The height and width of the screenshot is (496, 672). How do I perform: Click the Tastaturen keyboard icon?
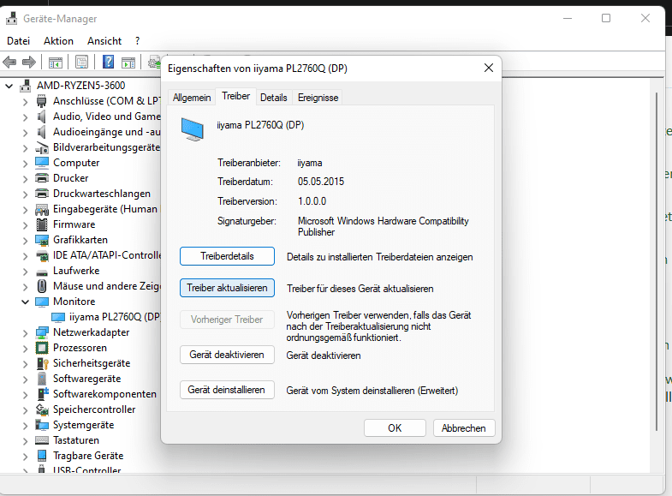(x=42, y=440)
